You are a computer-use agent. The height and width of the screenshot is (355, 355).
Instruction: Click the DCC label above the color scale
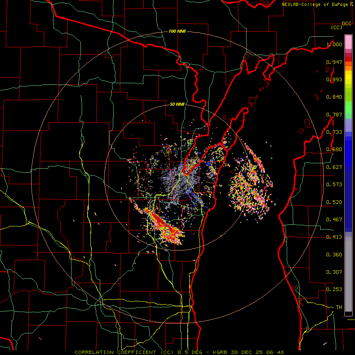(x=346, y=24)
